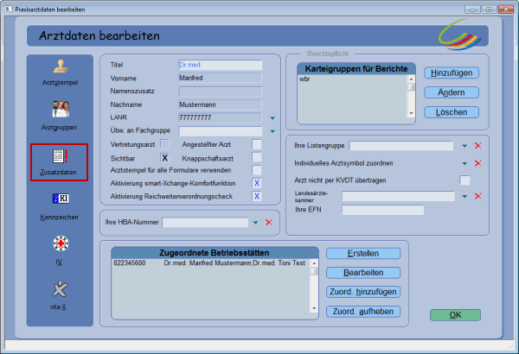
Task: Click Zuord. aufheben button
Action: point(363,312)
